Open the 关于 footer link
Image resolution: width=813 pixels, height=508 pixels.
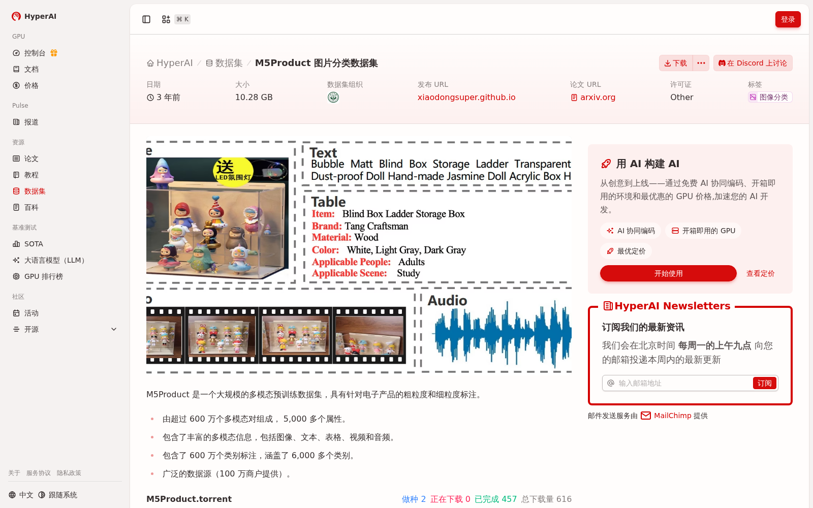tap(14, 473)
